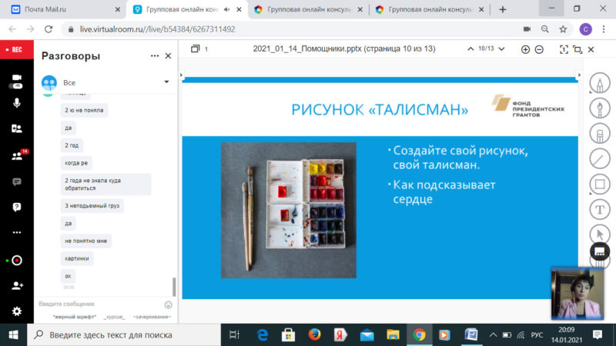
Task: Open the Chrome three-dot menu
Action: (x=604, y=29)
